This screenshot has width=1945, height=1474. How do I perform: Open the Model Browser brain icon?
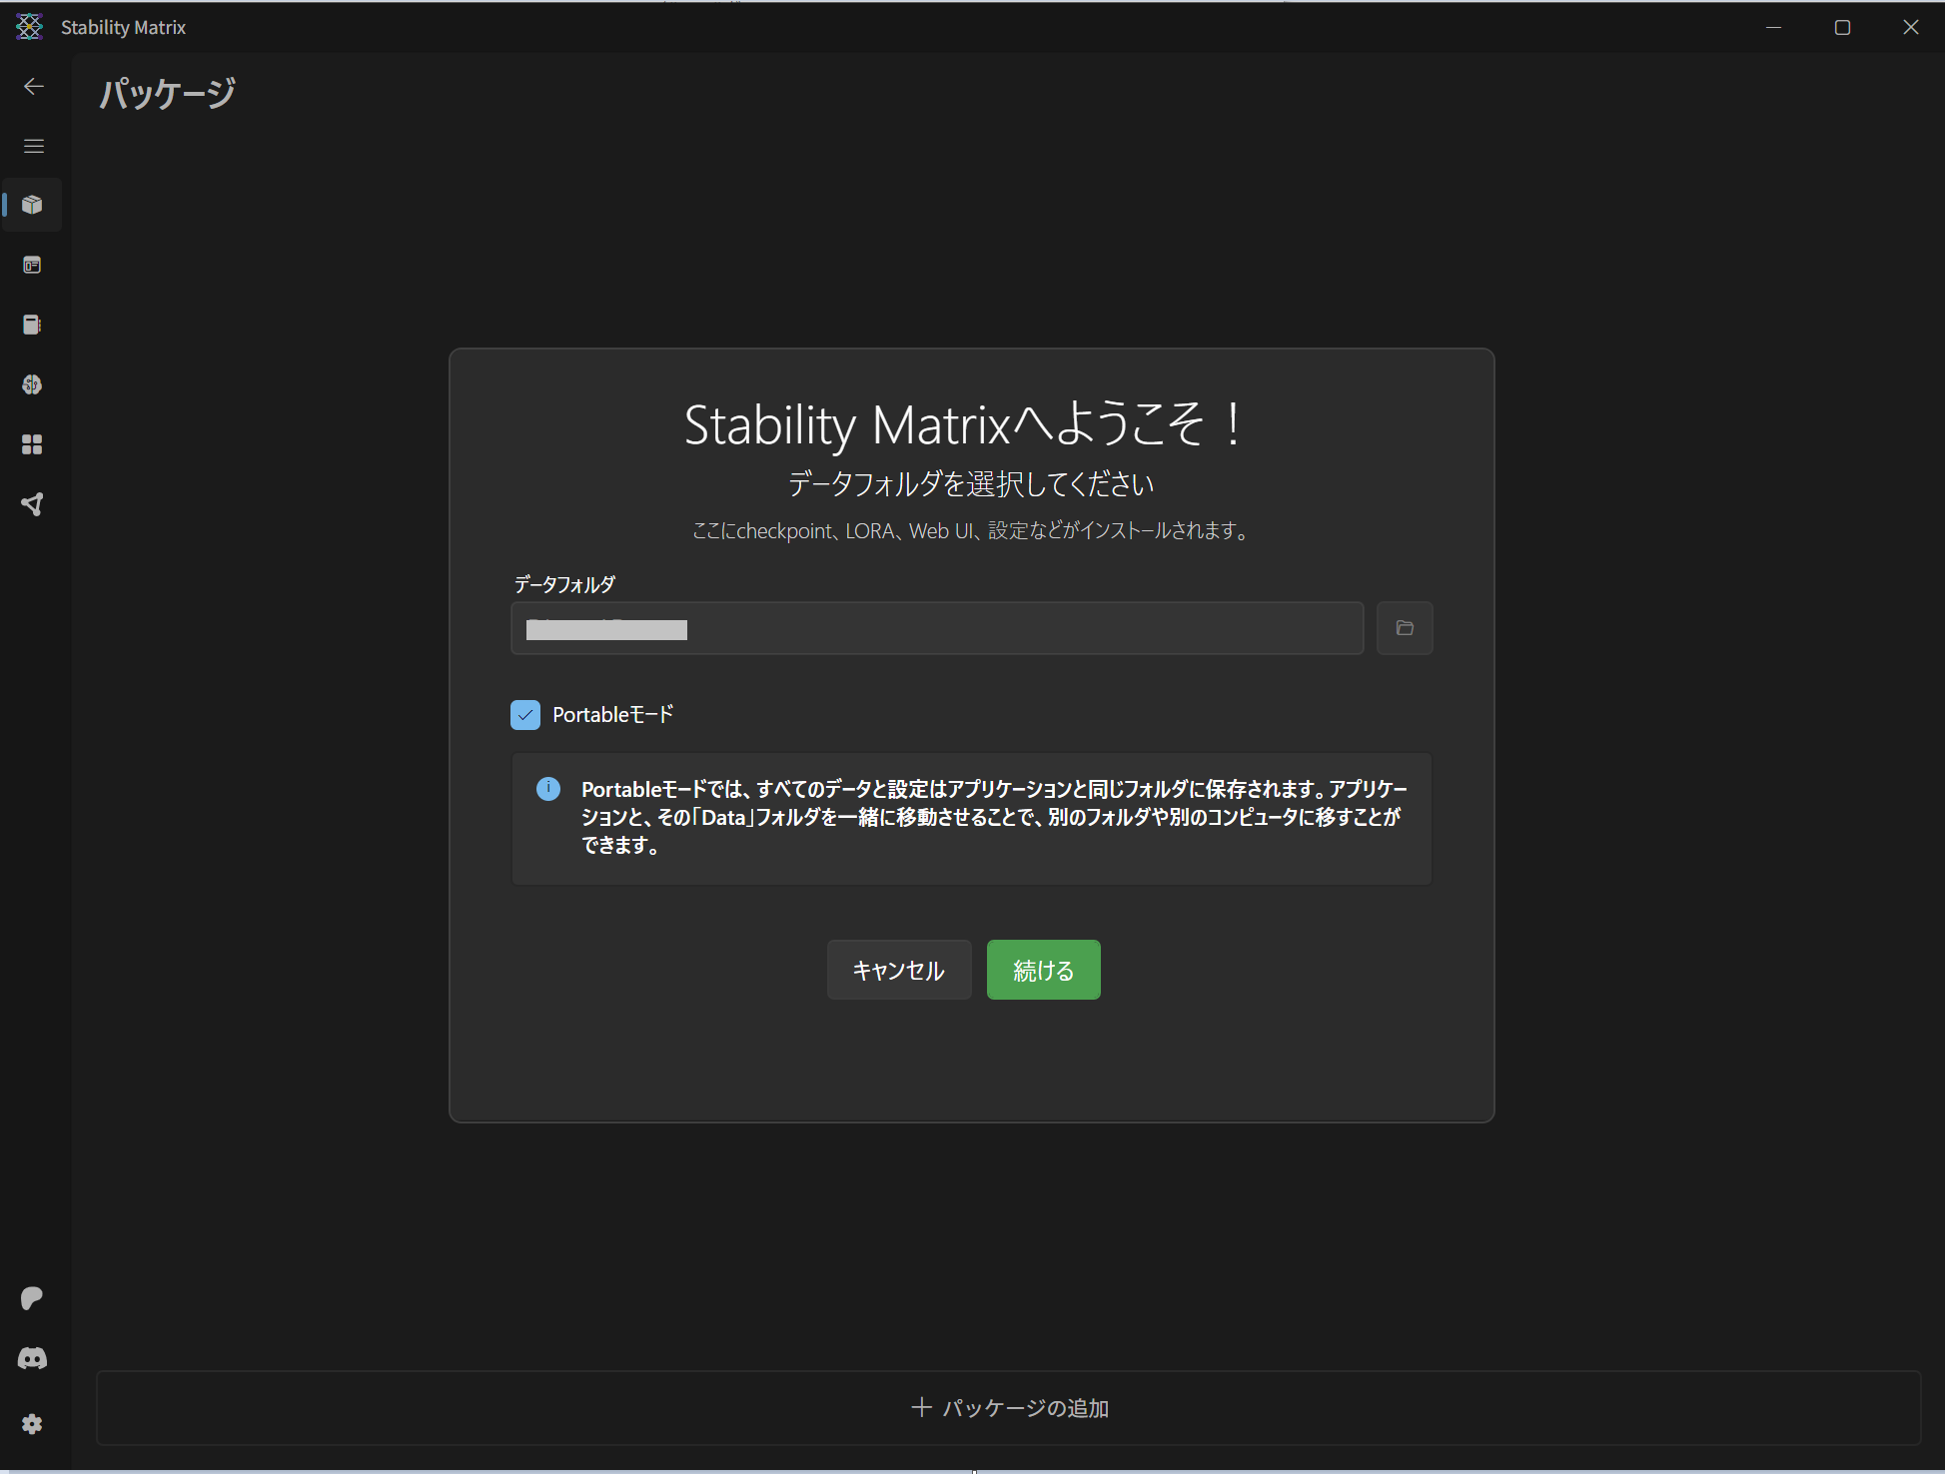pyautogui.click(x=32, y=383)
